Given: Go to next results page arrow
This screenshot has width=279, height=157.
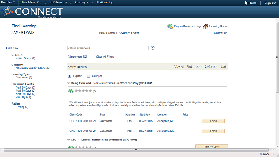Looking at the screenshot, I should (x=215, y=67).
